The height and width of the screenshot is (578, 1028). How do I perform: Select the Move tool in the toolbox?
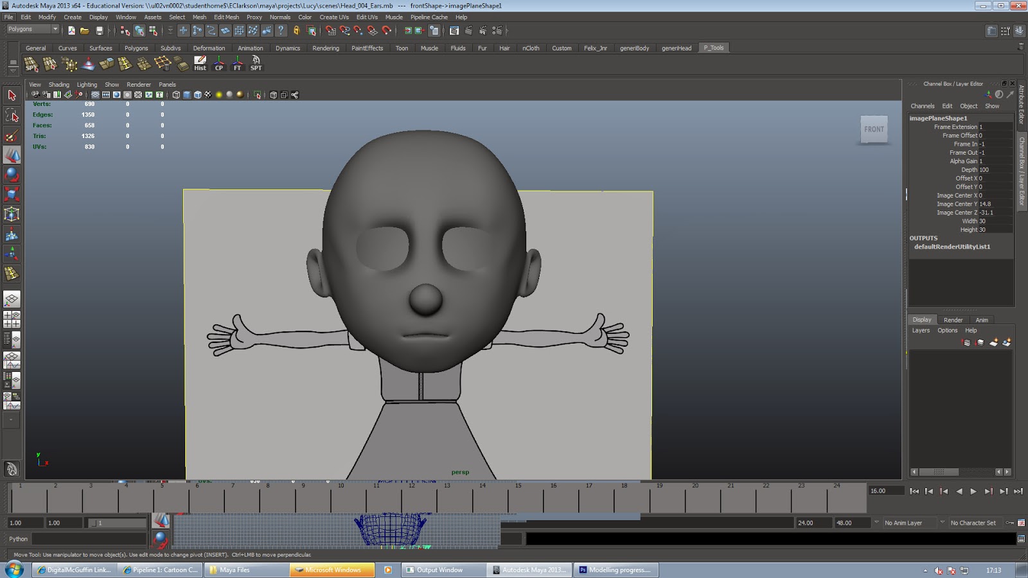[x=12, y=155]
